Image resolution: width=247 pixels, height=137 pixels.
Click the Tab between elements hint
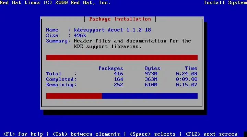point(86,134)
